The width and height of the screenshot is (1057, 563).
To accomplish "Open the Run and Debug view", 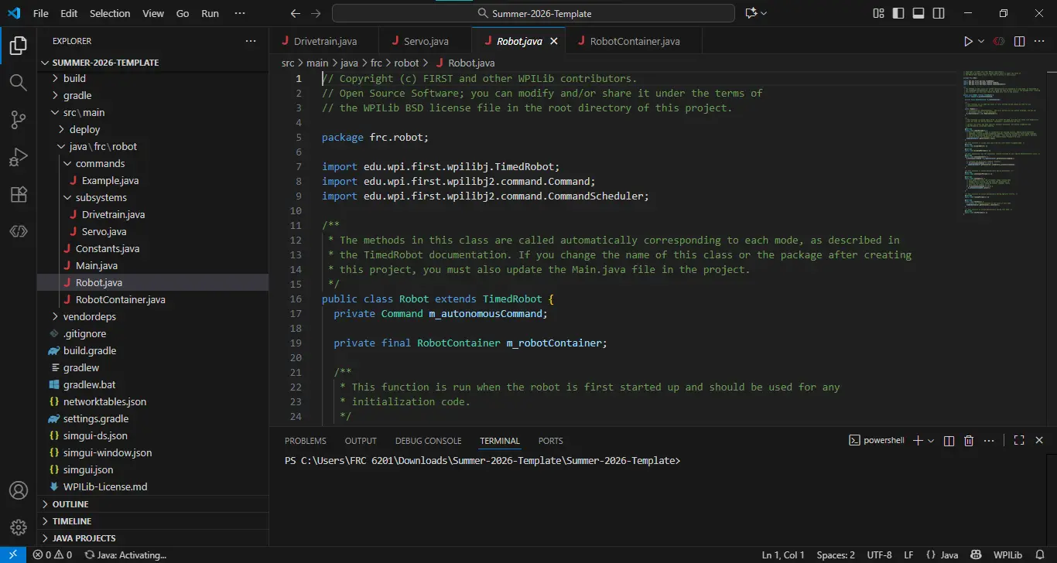I will point(18,157).
